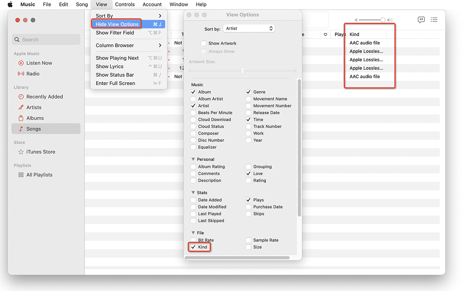Uncheck the Time checkbox
Viewport: 465px width, 291px height.
[248, 119]
